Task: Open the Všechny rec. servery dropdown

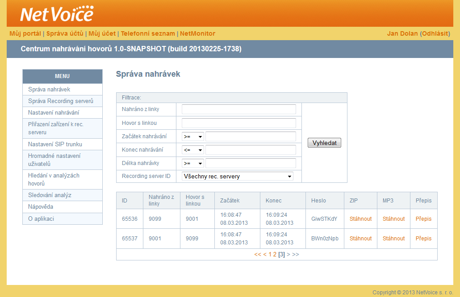Action: (x=237, y=176)
